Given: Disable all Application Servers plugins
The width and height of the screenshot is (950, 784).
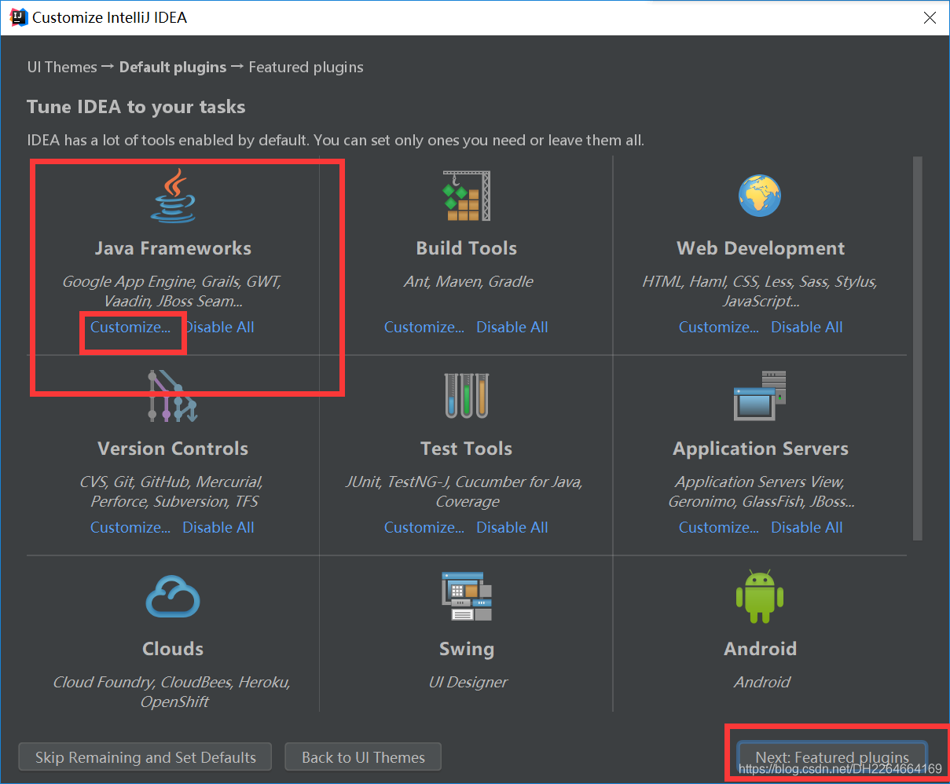Looking at the screenshot, I should [x=807, y=527].
